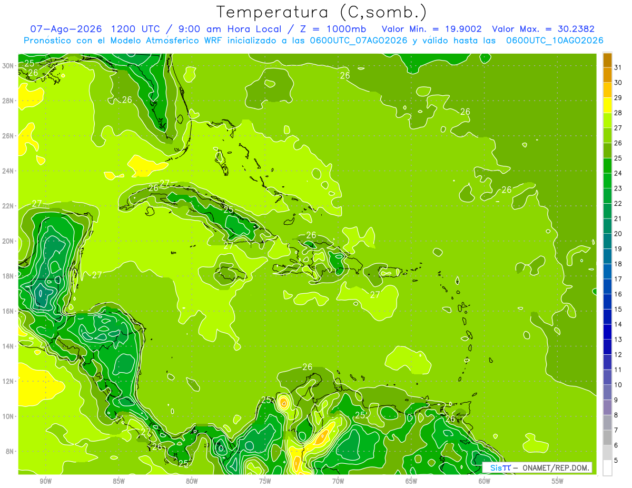The width and height of the screenshot is (632, 488).
Task: Click the "0600UTC_07AGO2026" initialization time
Action: point(358,41)
